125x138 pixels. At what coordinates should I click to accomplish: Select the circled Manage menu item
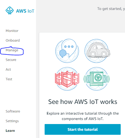[12, 50]
